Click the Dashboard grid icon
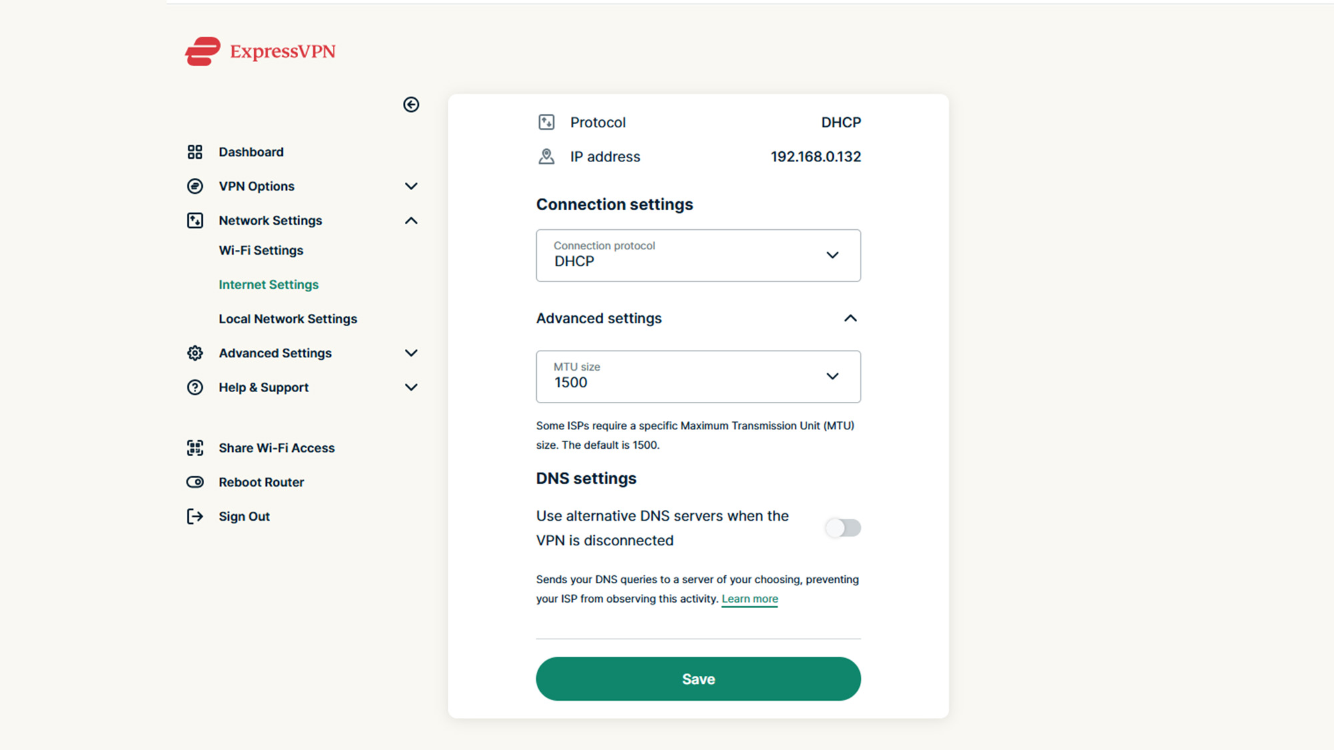The width and height of the screenshot is (1334, 750). [195, 152]
